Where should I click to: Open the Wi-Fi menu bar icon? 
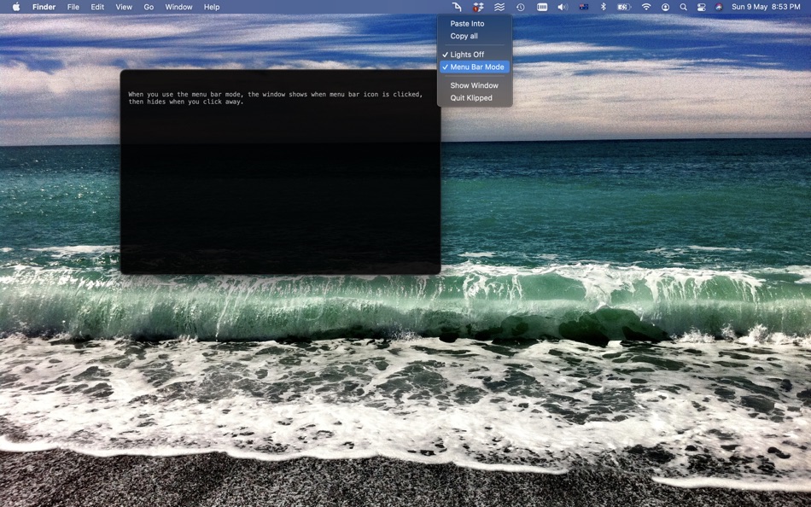coord(646,7)
